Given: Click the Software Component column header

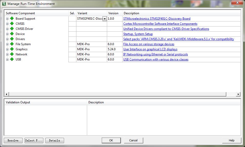Looking at the screenshot, I should click(36, 13).
